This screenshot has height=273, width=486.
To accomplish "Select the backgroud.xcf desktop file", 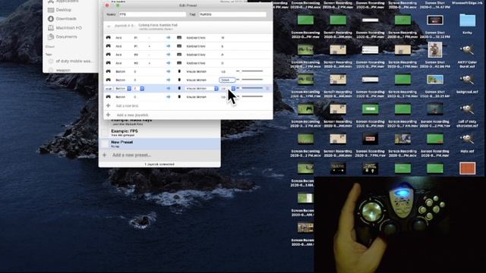I will point(468,80).
